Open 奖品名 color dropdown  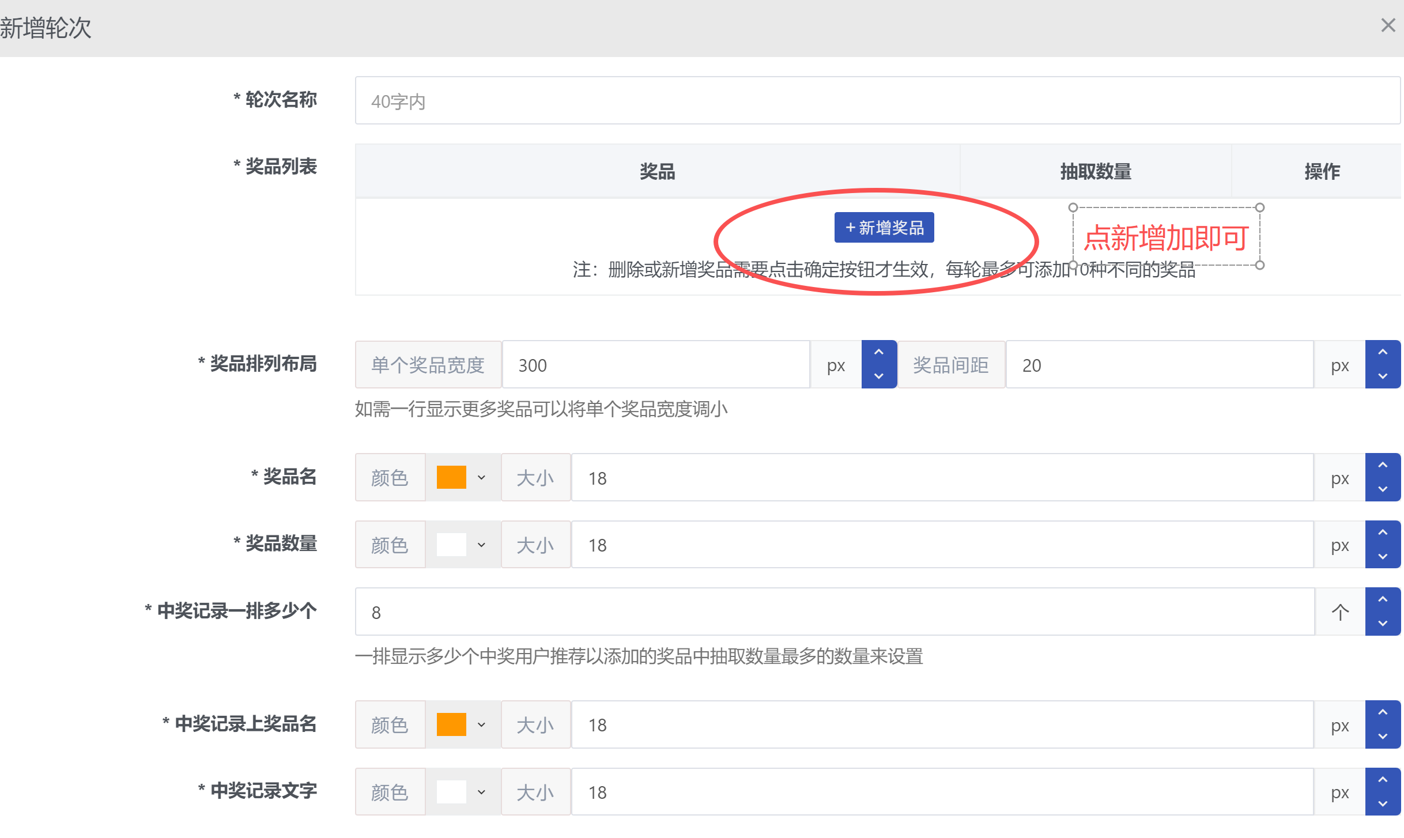point(481,478)
